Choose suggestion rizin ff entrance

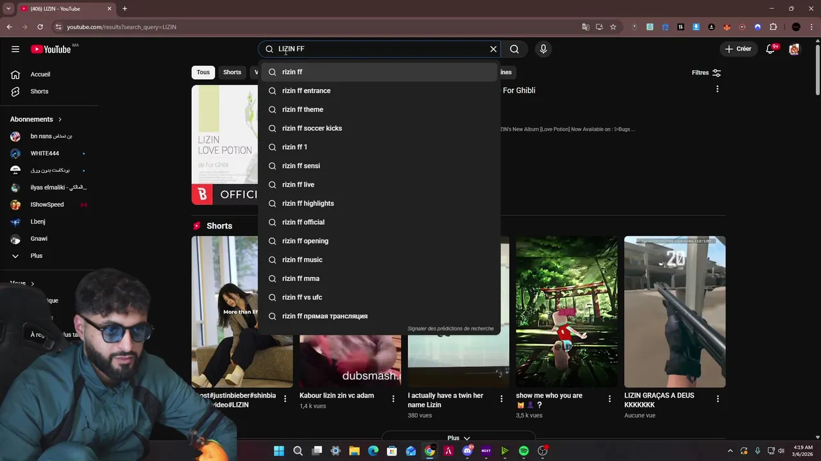coord(379,91)
